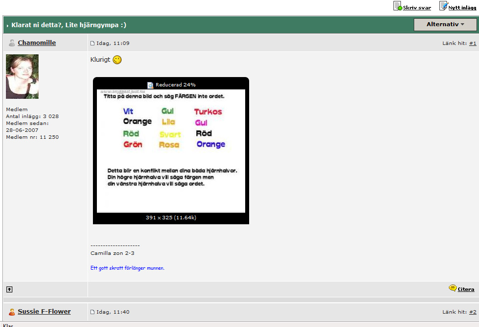Click the post icon beside Idag, 11:09
This screenshot has height=327, width=479.
coord(92,43)
